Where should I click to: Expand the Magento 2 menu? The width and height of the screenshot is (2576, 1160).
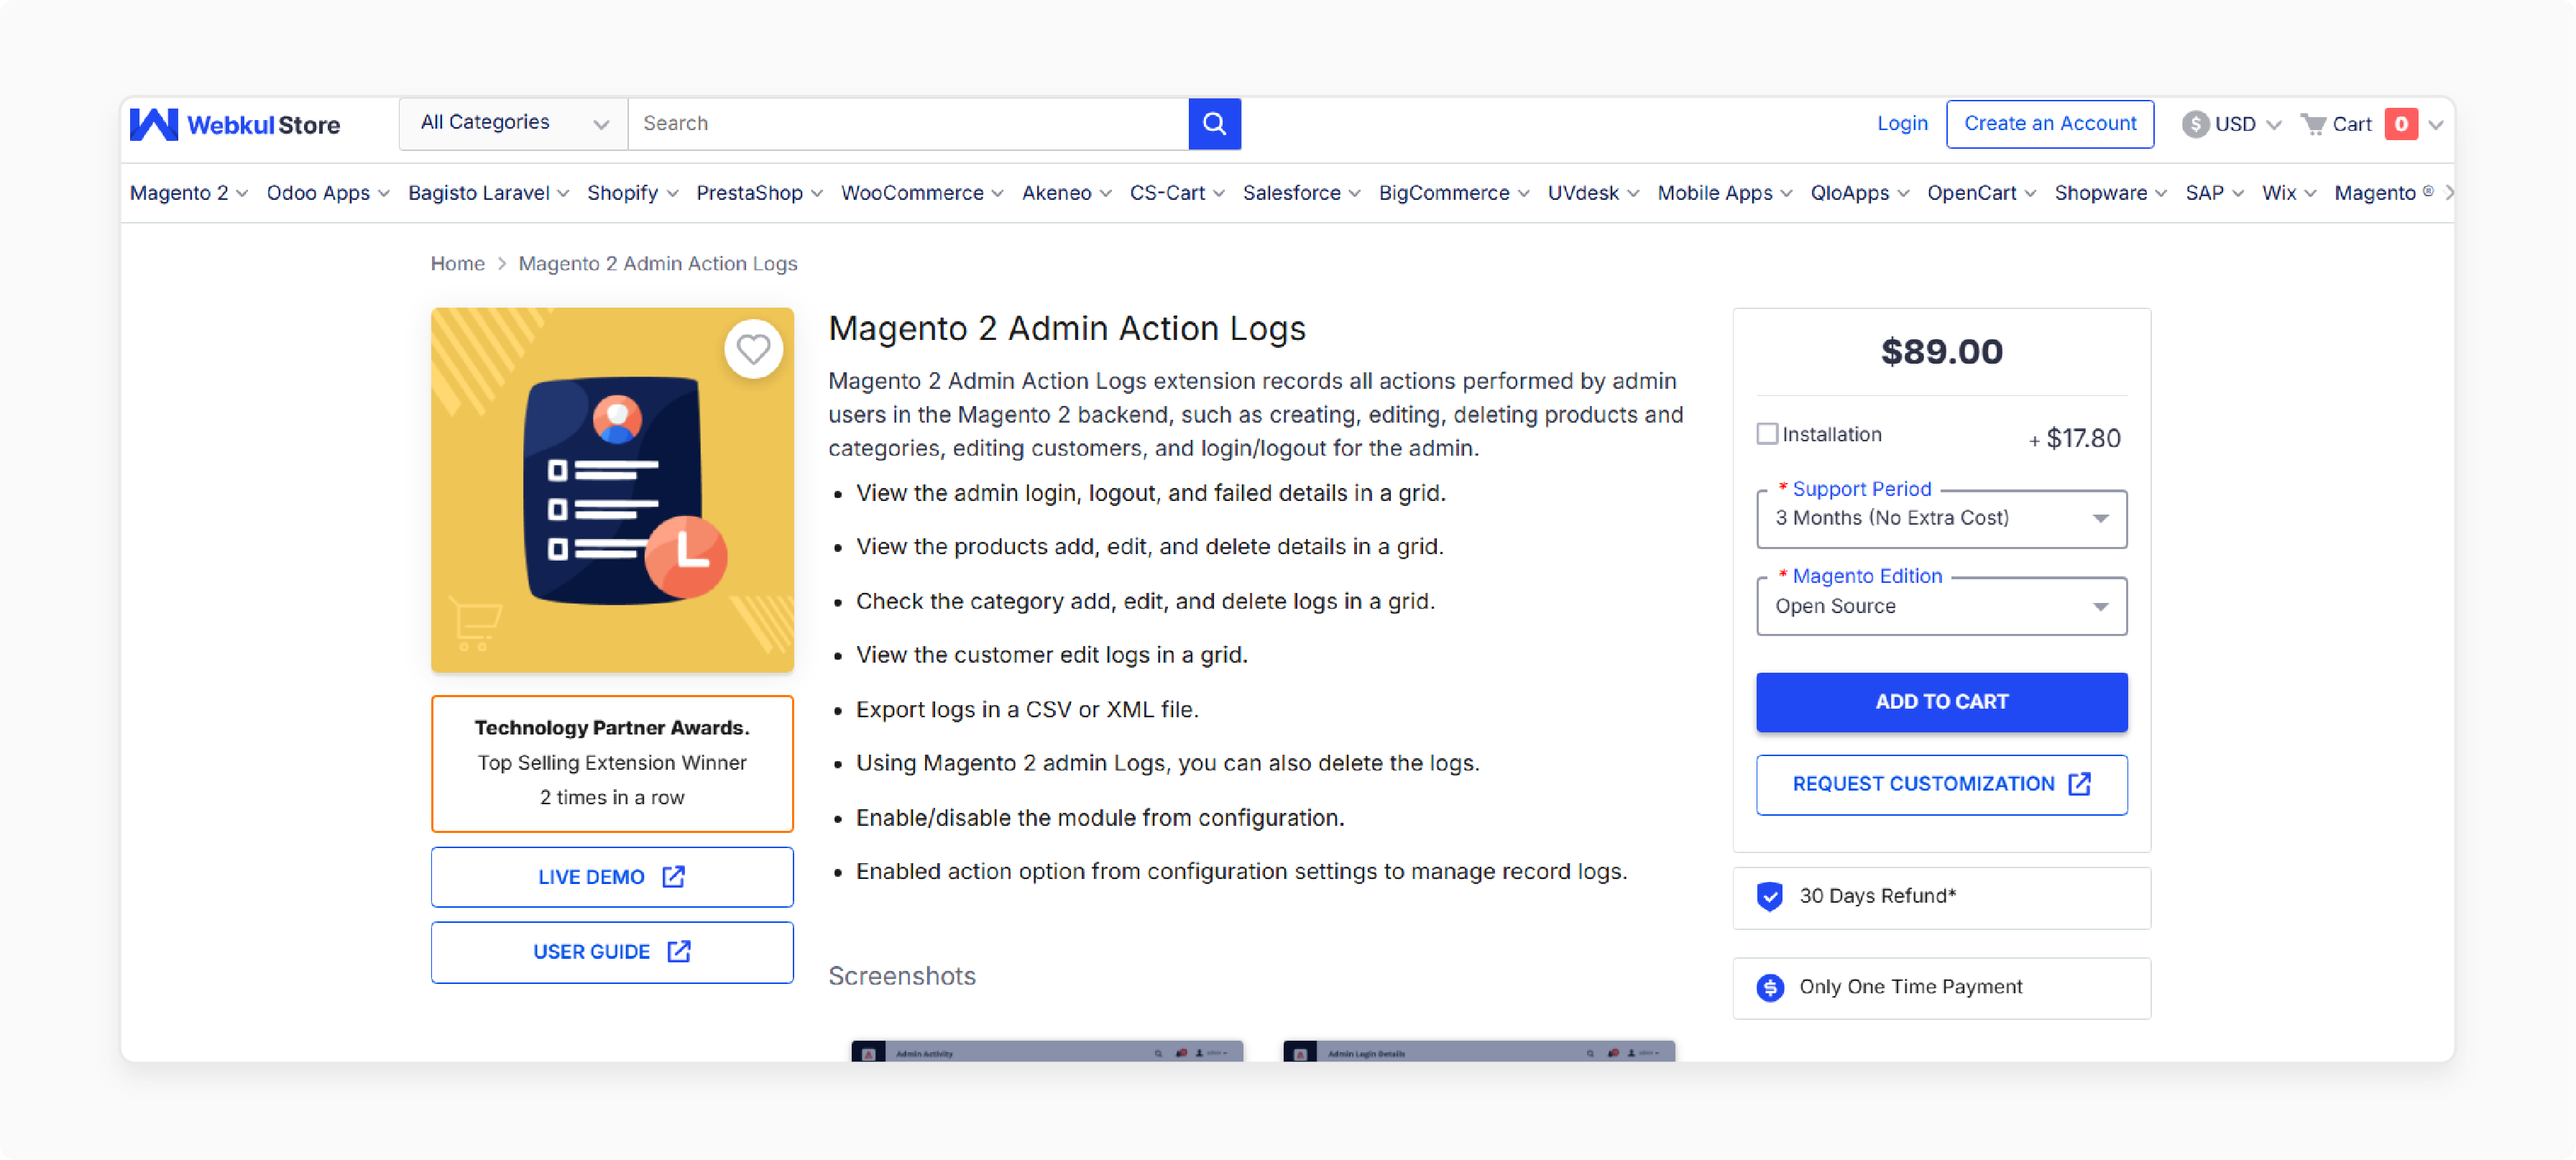[189, 193]
